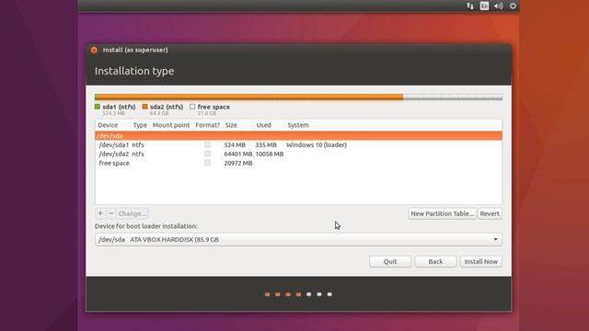Open the system settings gear menu
The image size is (589, 331).
click(x=513, y=6)
